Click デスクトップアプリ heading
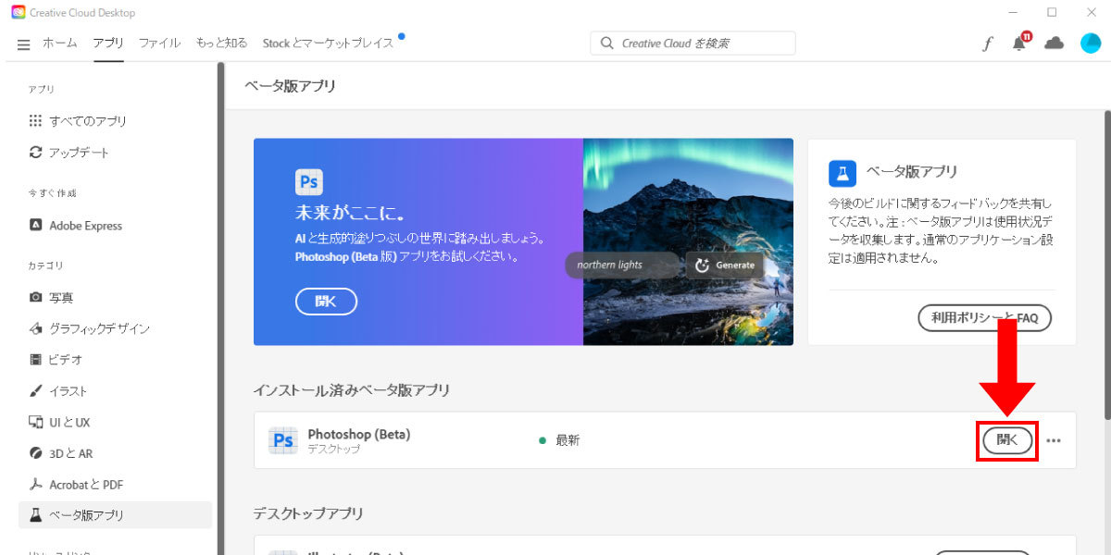The image size is (1111, 555). click(308, 513)
